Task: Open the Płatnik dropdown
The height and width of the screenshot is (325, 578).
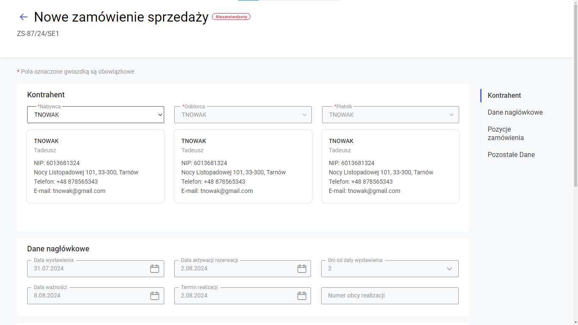Action: 391,115
